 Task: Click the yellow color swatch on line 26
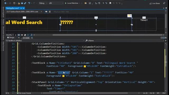pyautogui.click(x=63, y=76)
